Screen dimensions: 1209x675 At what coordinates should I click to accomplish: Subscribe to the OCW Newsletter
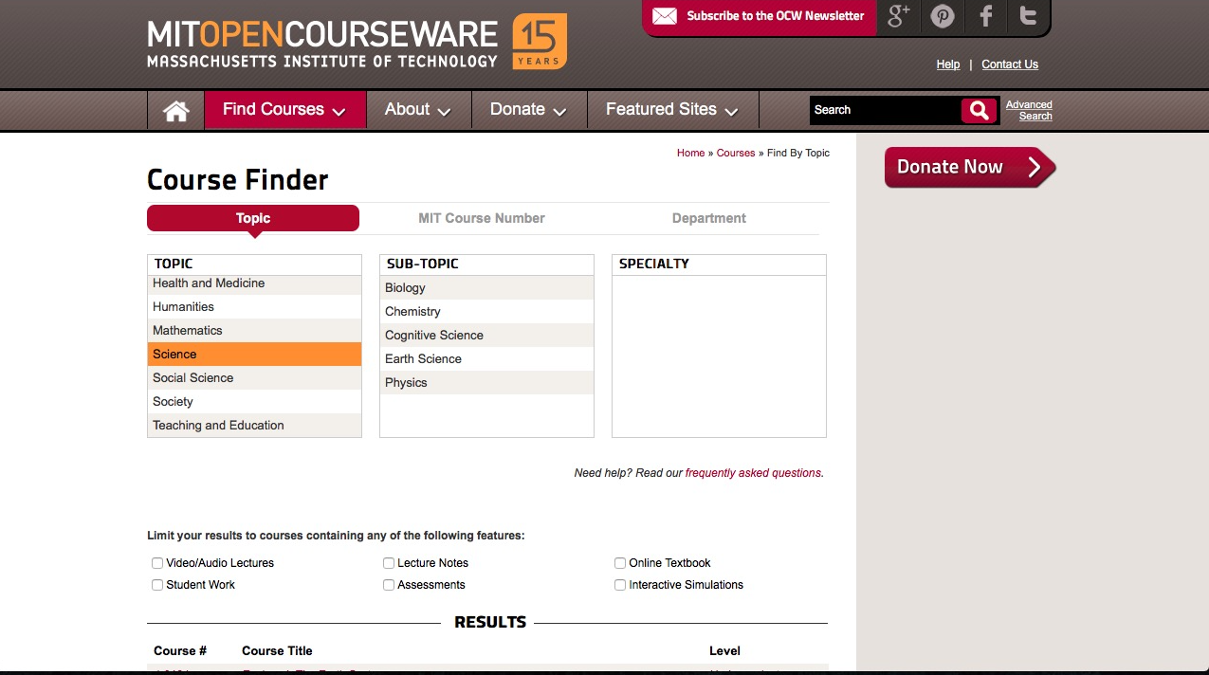pyautogui.click(x=776, y=16)
